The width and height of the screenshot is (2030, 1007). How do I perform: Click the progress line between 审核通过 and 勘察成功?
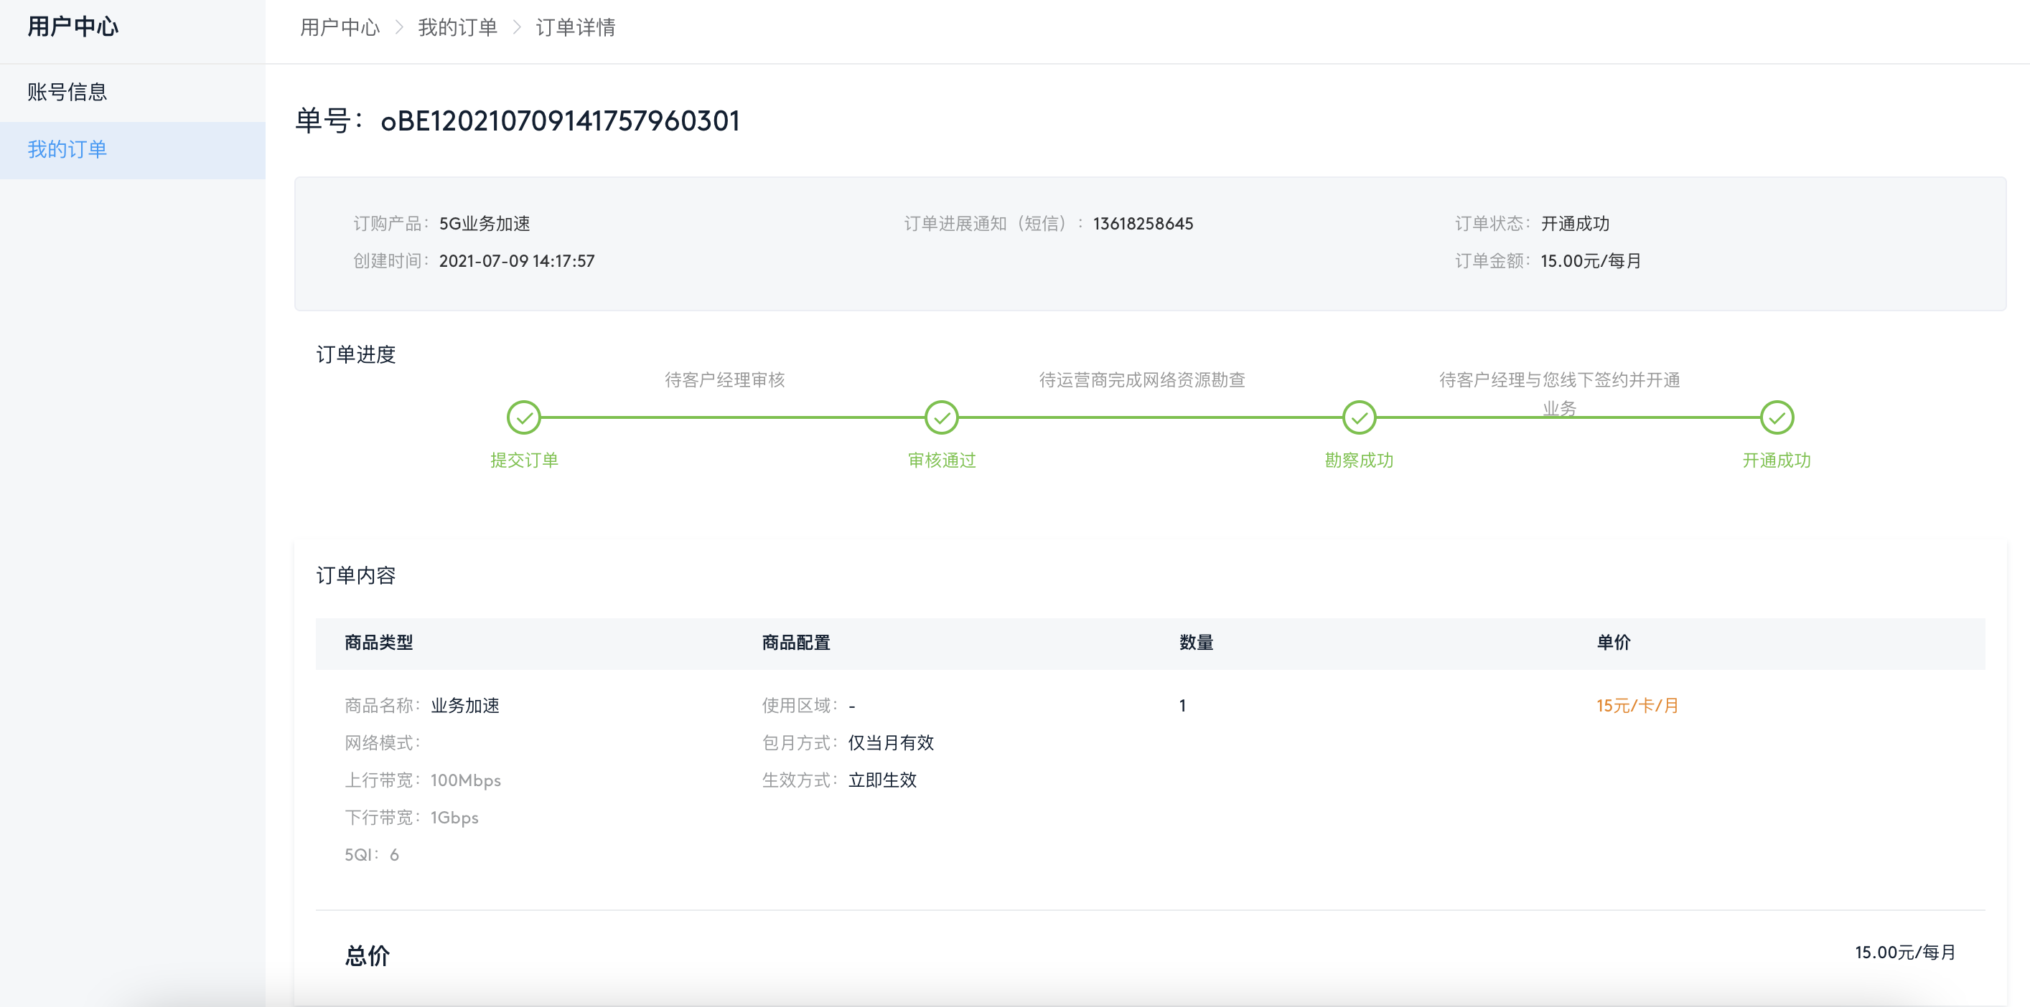coord(1151,417)
